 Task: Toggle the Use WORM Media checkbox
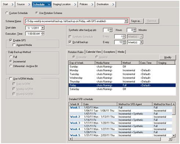click(11, 78)
